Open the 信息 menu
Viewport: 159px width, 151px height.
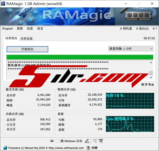click(x=30, y=29)
